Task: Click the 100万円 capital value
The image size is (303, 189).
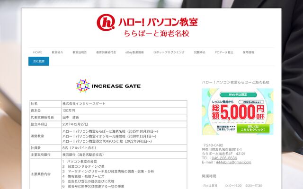Action: click(x=69, y=111)
